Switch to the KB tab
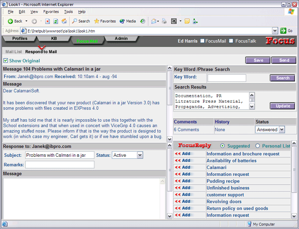The height and width of the screenshot is (229, 299). (x=54, y=38)
